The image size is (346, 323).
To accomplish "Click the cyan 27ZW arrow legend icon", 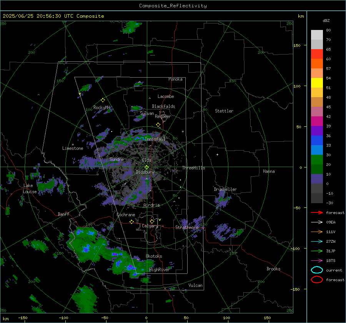I will point(317,242).
